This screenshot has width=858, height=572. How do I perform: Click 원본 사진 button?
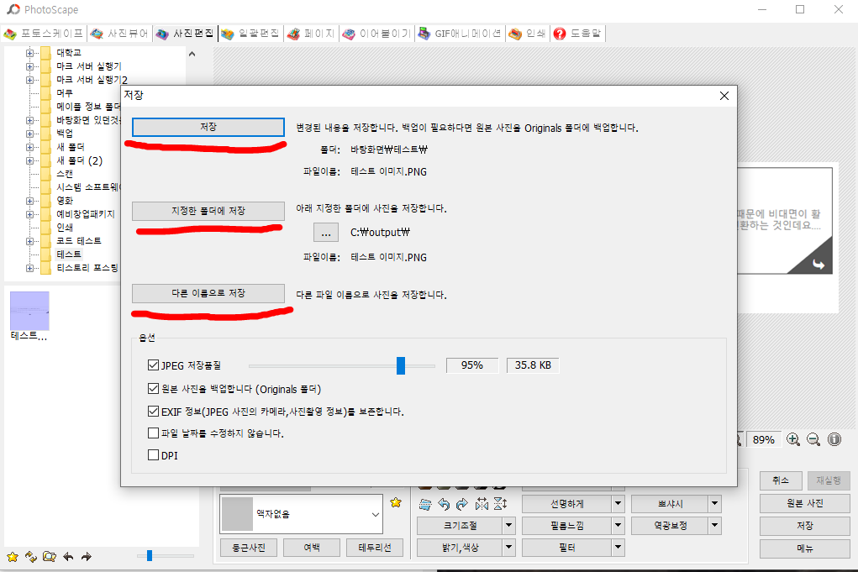pyautogui.click(x=804, y=503)
